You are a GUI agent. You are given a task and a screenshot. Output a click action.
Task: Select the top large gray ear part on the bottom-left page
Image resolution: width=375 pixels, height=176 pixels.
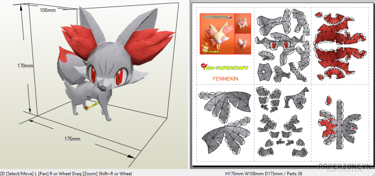coord(225,102)
